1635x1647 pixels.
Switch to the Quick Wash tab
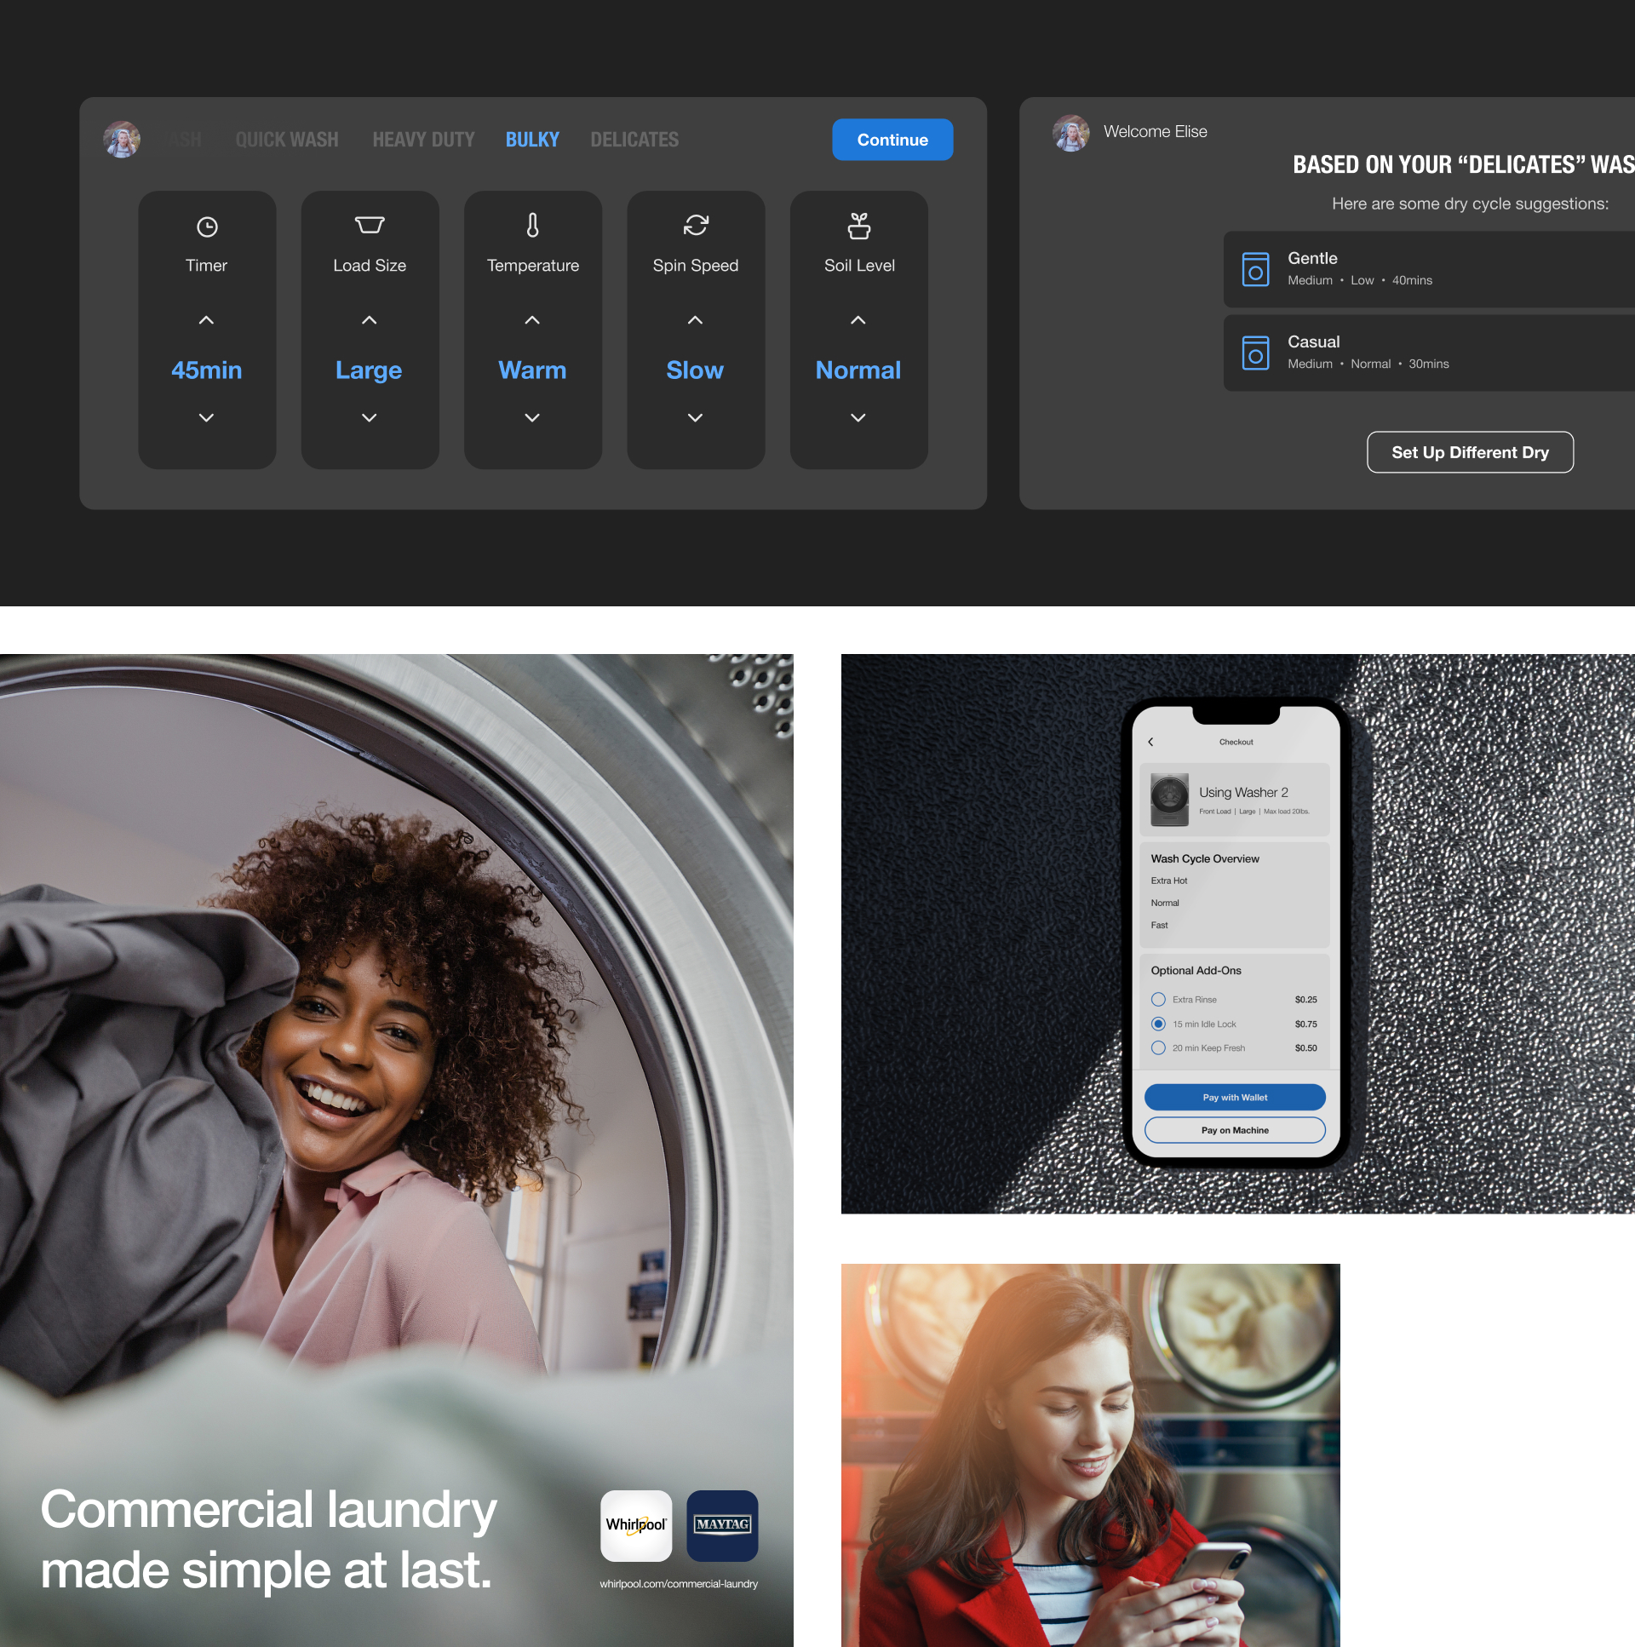(286, 139)
